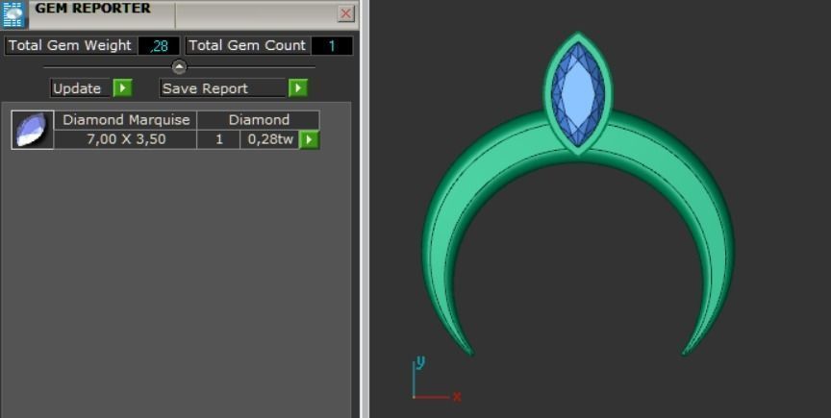The height and width of the screenshot is (418, 831).
Task: Select the marquise diamond thumbnail in the list
Action: [33, 130]
